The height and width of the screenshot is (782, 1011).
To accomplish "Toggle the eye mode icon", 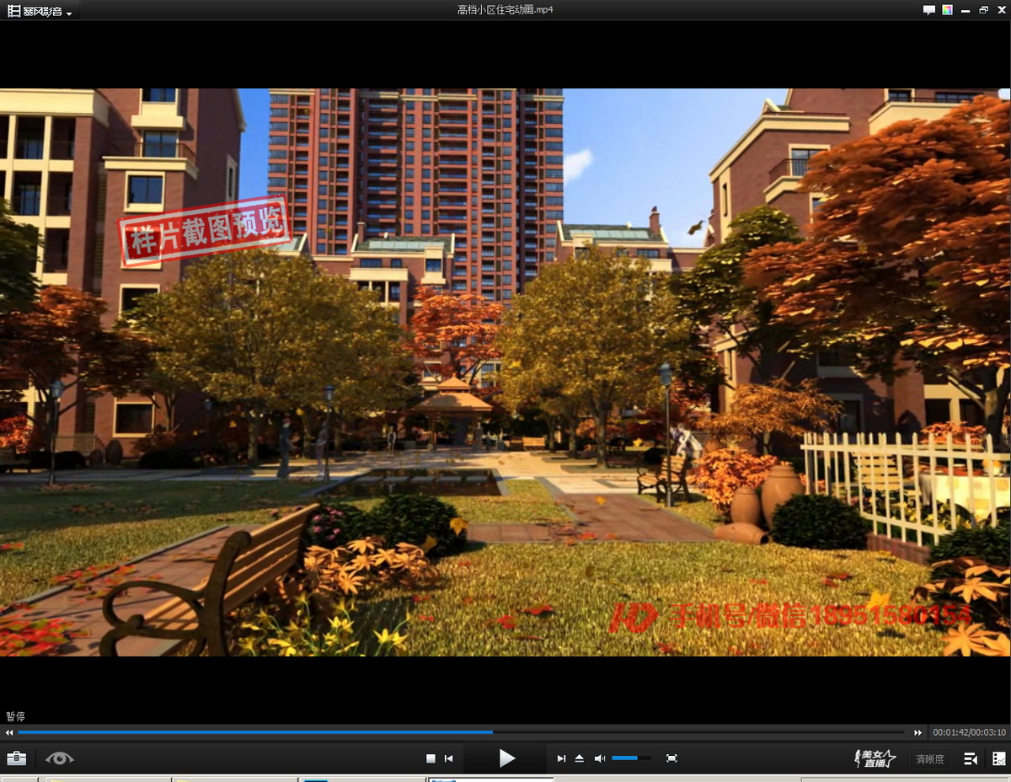I will pyautogui.click(x=60, y=758).
